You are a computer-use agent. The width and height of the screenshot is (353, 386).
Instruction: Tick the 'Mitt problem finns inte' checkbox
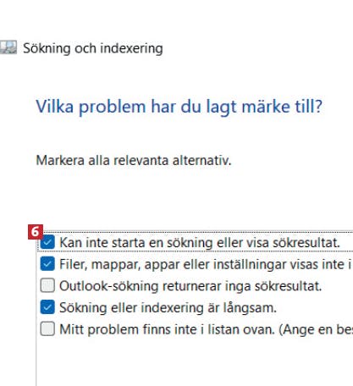tap(47, 328)
